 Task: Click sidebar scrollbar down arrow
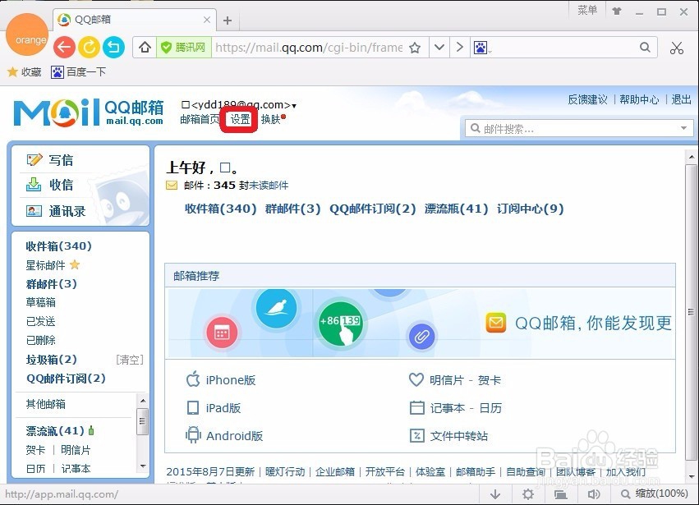pyautogui.click(x=143, y=466)
